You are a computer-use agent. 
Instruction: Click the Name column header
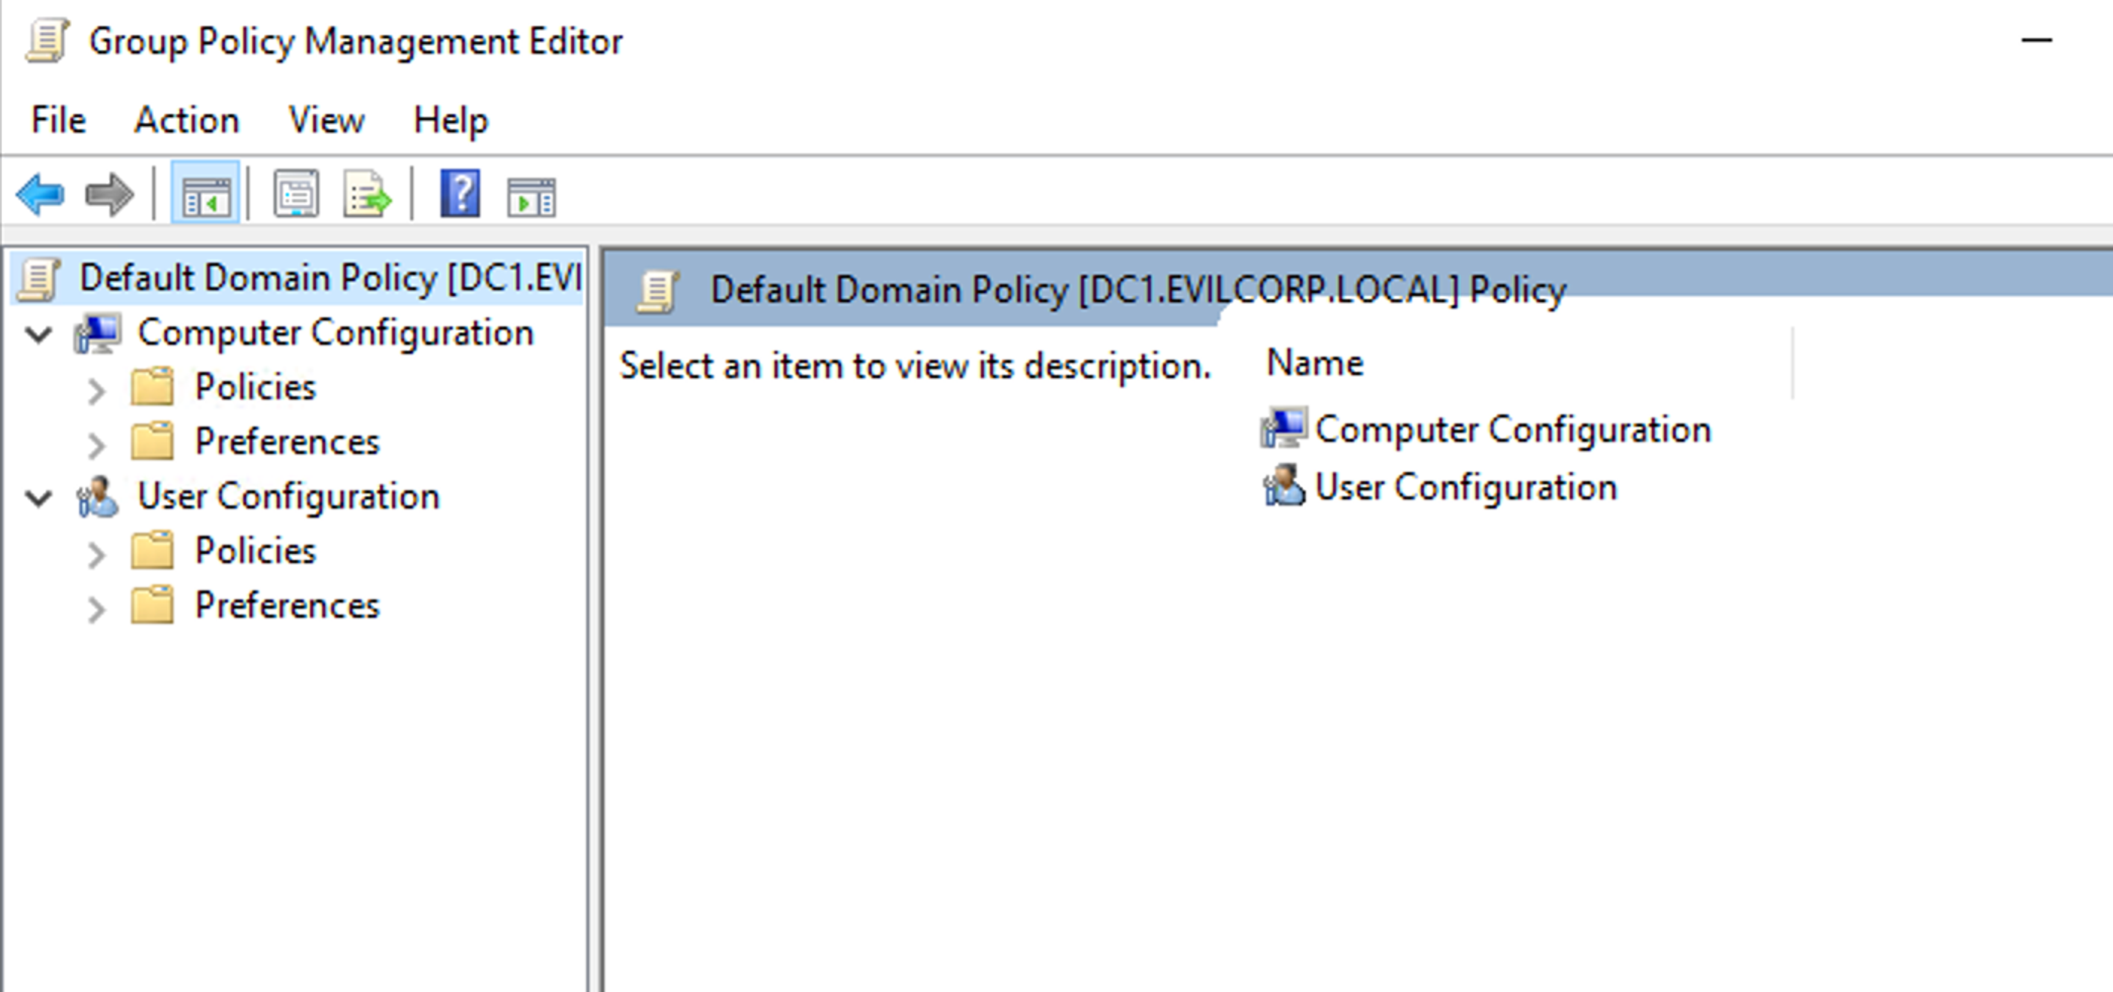coord(1315,363)
